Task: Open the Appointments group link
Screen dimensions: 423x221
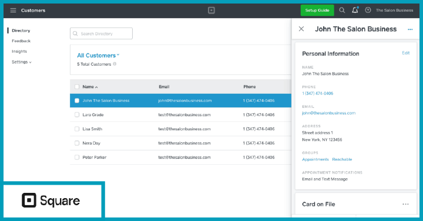Action: [x=315, y=159]
